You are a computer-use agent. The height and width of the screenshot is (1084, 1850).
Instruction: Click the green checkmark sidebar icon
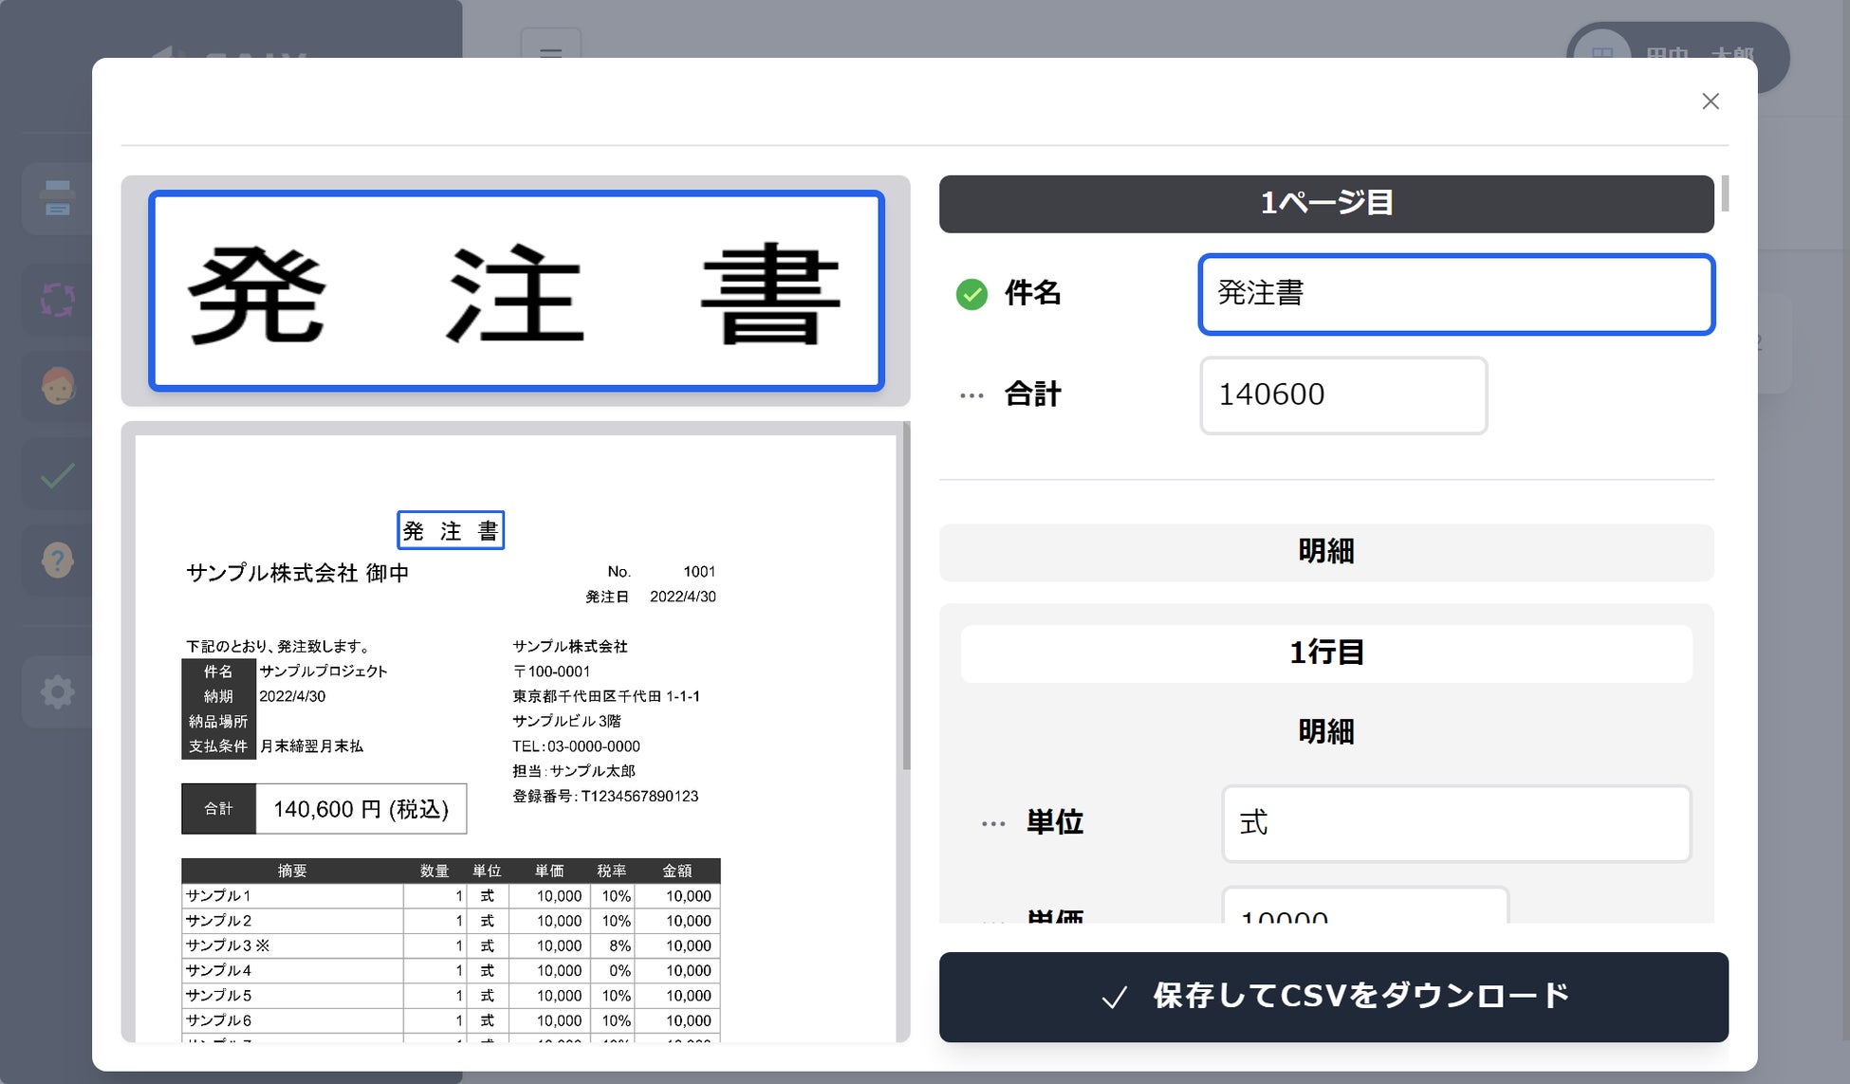coord(58,475)
